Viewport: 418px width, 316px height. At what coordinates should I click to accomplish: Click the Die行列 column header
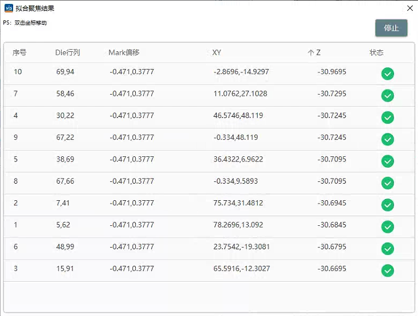[x=67, y=52]
